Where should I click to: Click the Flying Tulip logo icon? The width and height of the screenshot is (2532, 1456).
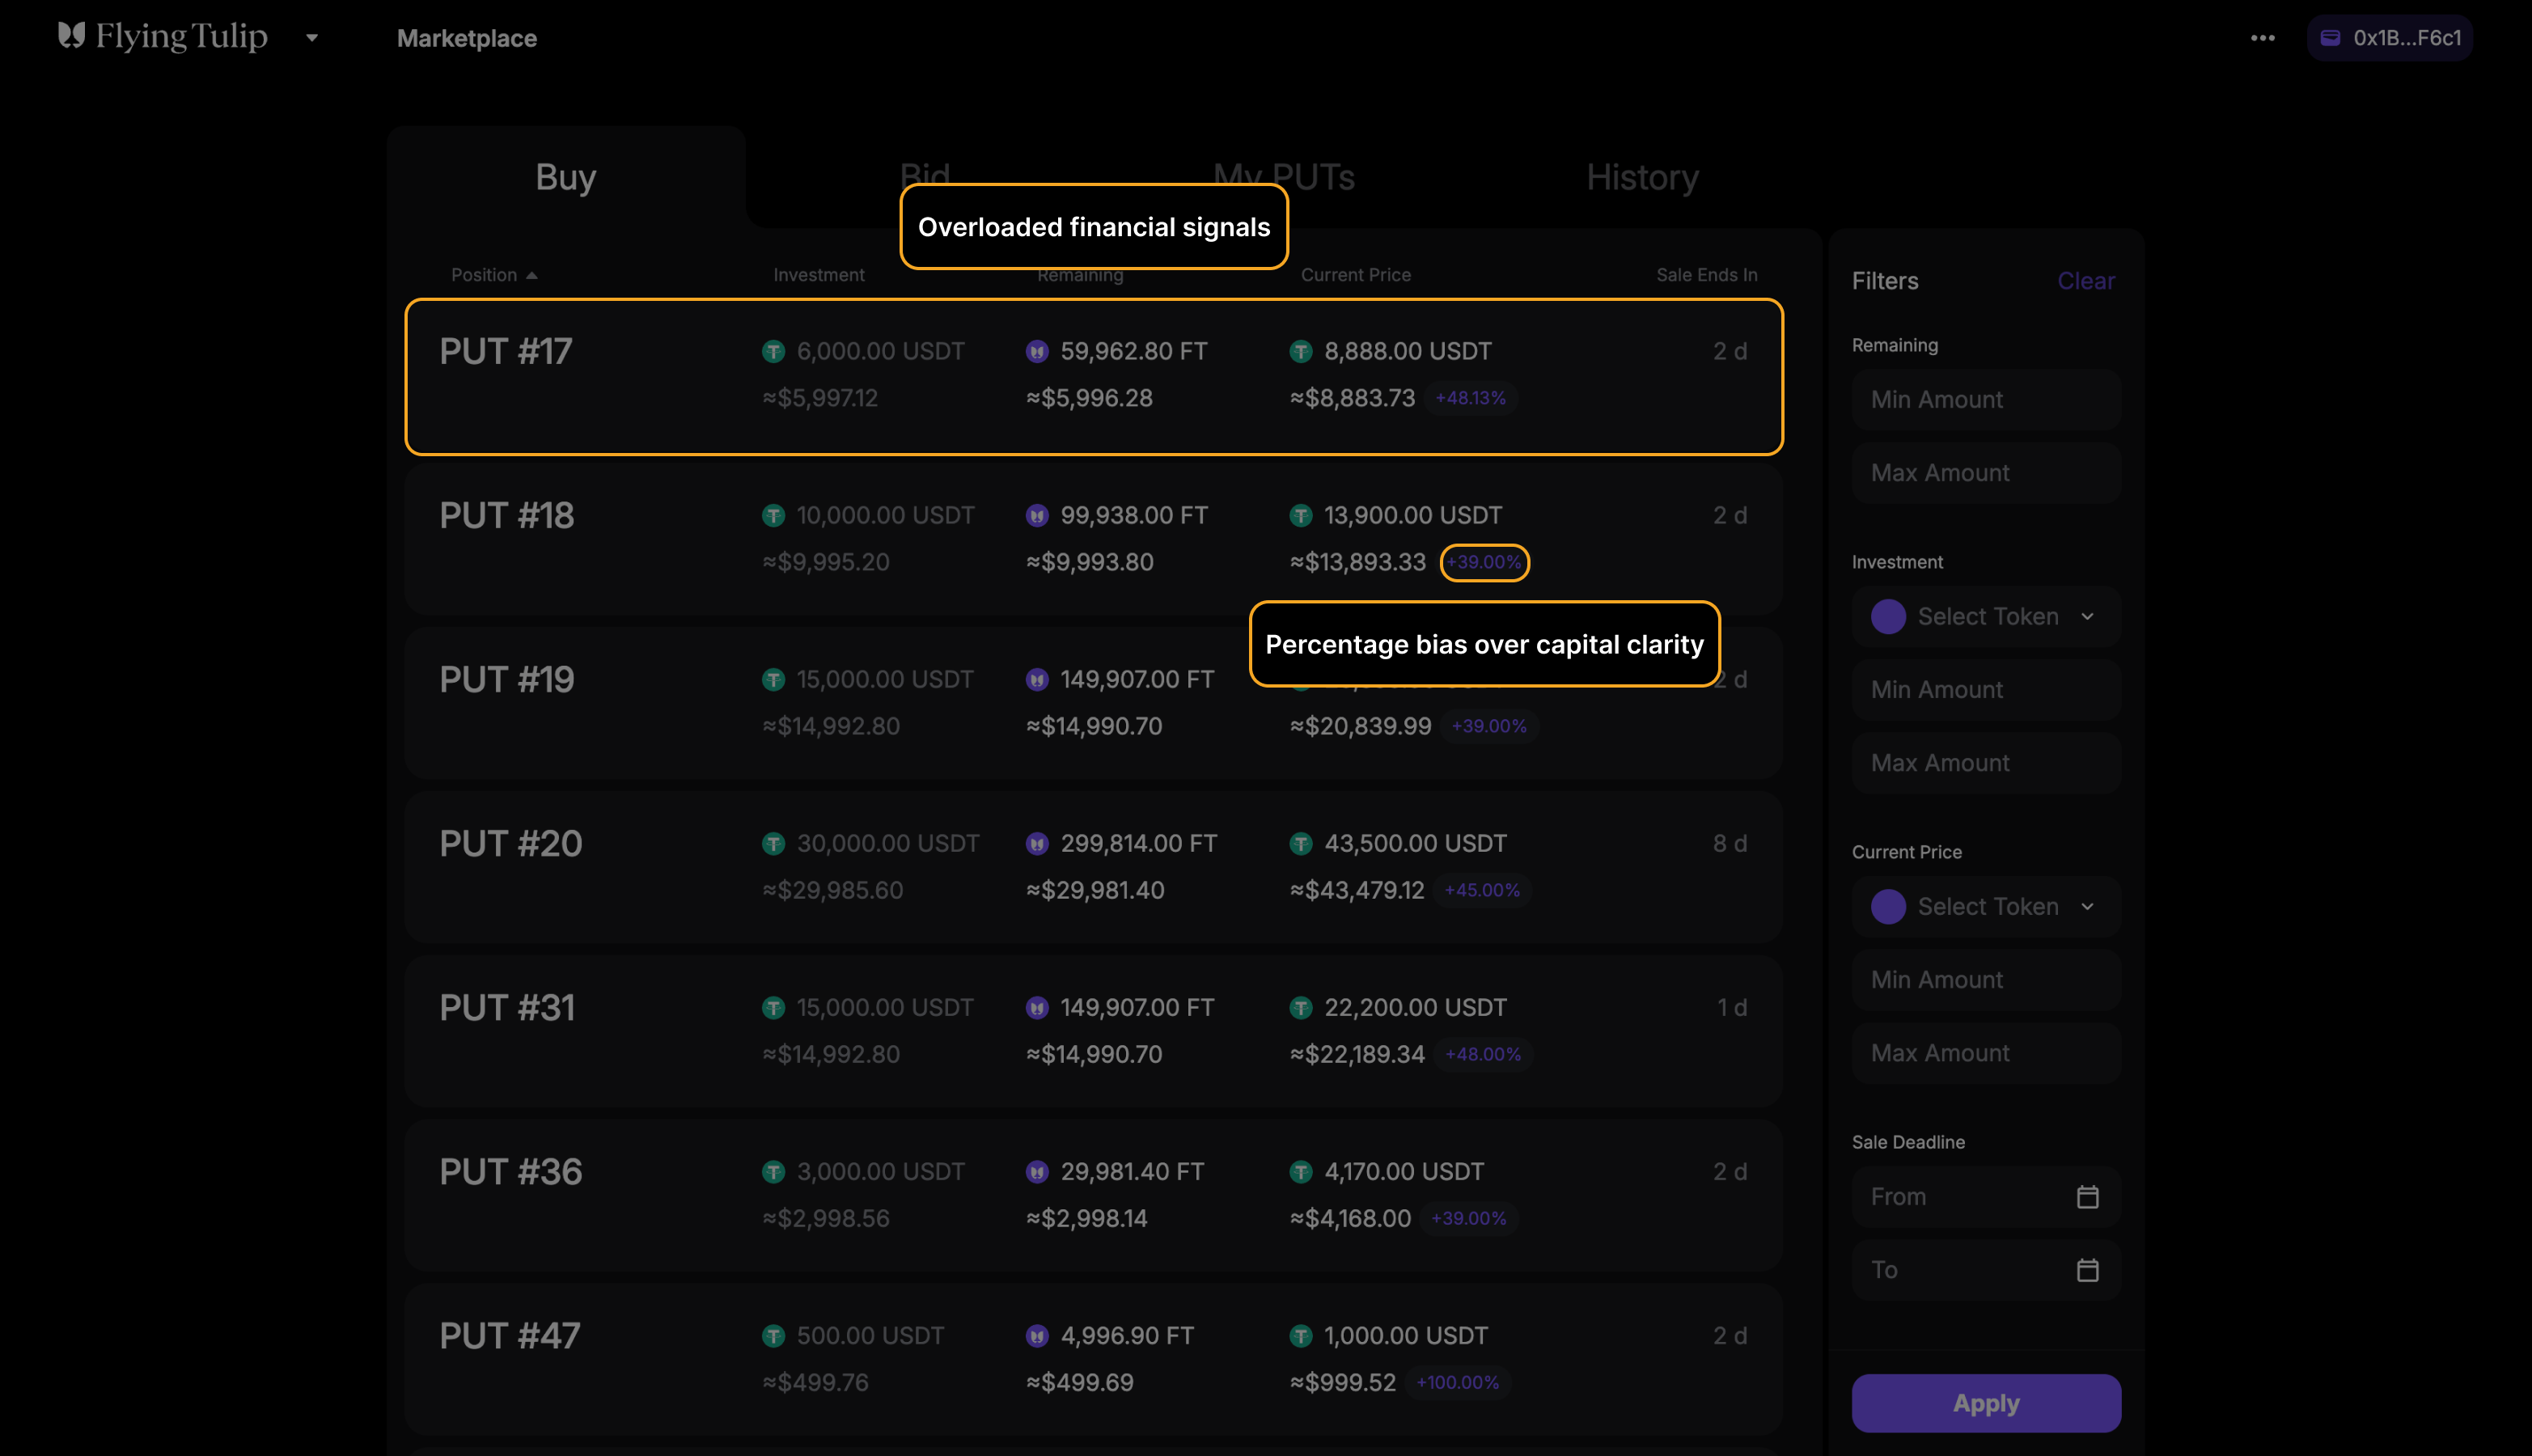(71, 36)
